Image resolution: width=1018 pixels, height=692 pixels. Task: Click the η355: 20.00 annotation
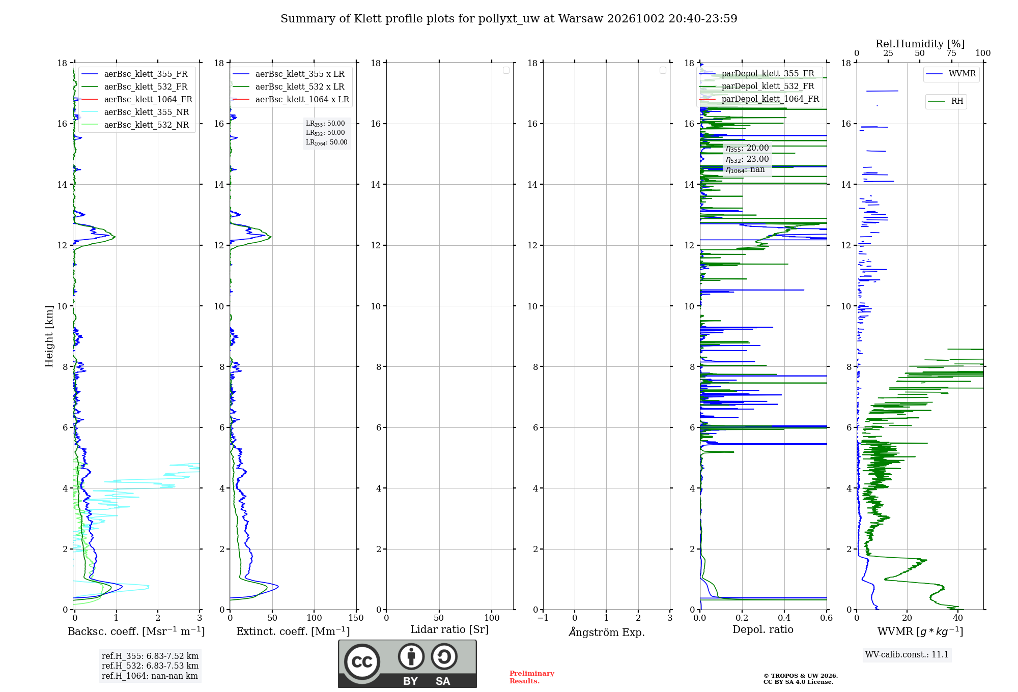pyautogui.click(x=747, y=148)
